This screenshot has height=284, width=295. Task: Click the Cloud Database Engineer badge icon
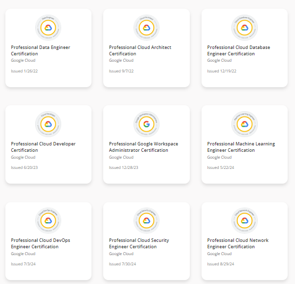[244, 27]
